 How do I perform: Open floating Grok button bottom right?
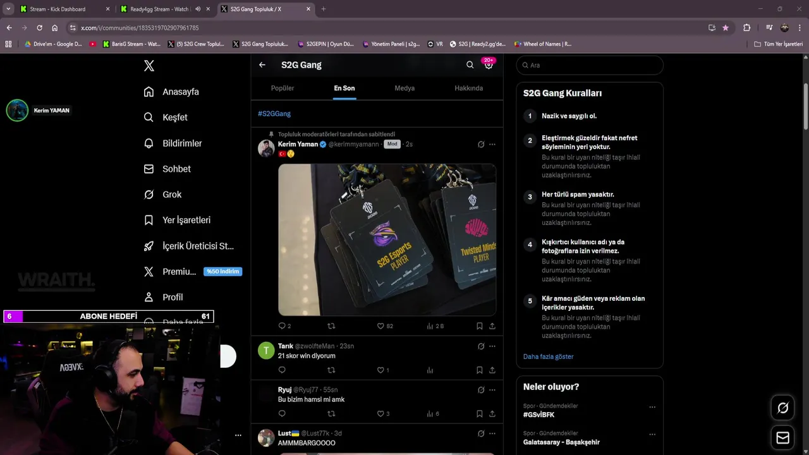tap(782, 408)
